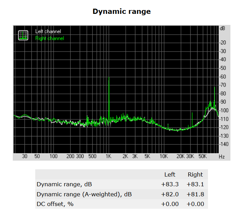Select the 'Right channel' legend label

[x=50, y=38]
